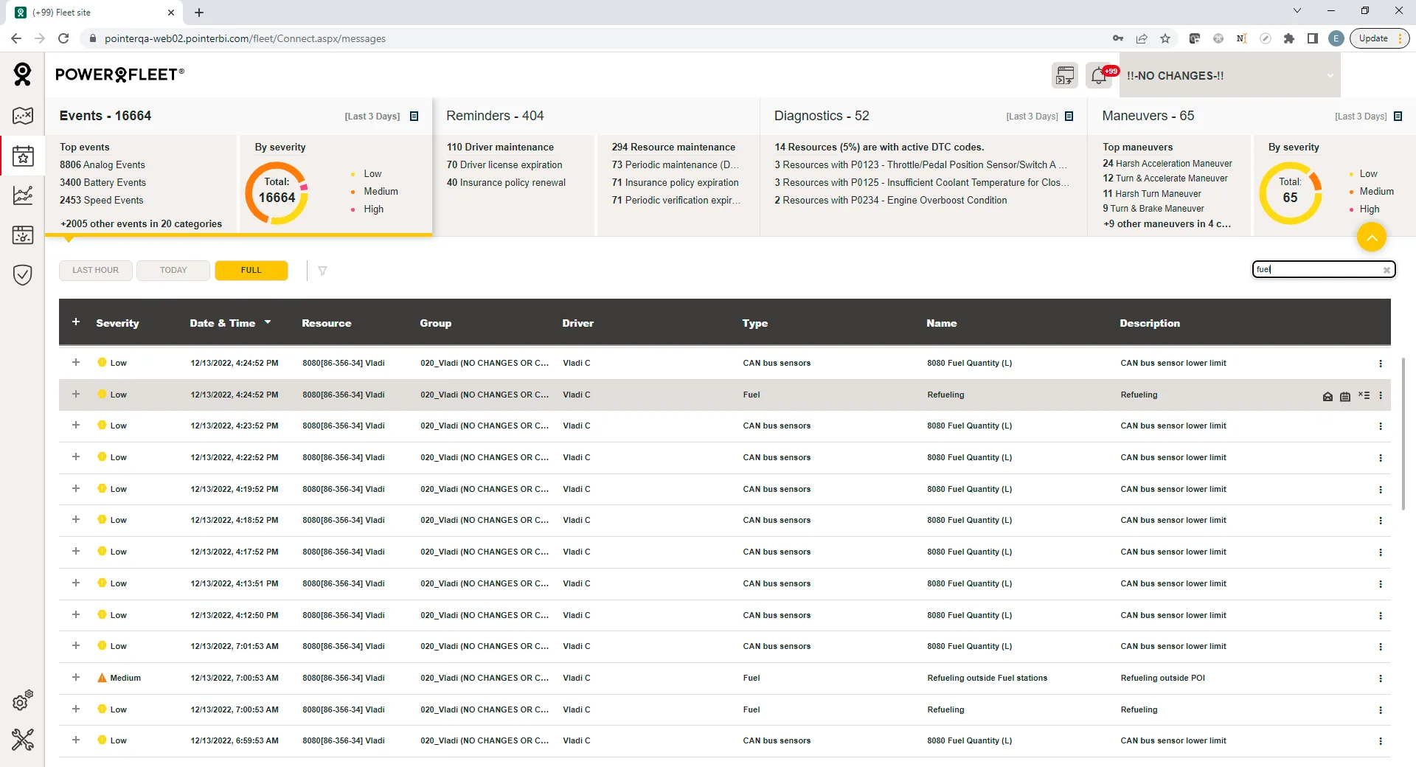Click the Severity column header
The height and width of the screenshot is (767, 1416).
(117, 323)
